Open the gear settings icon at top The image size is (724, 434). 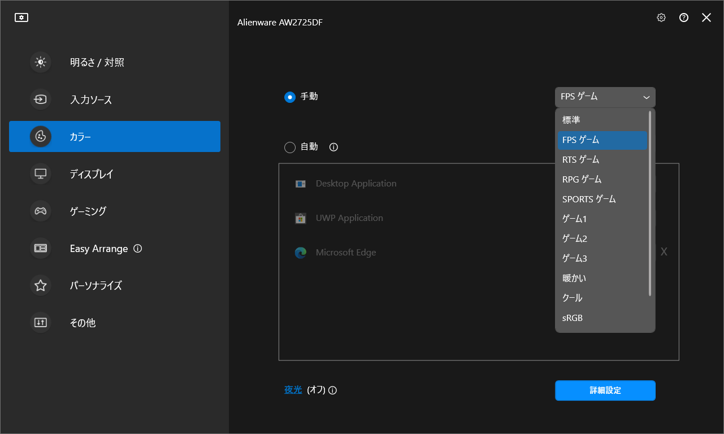(661, 18)
